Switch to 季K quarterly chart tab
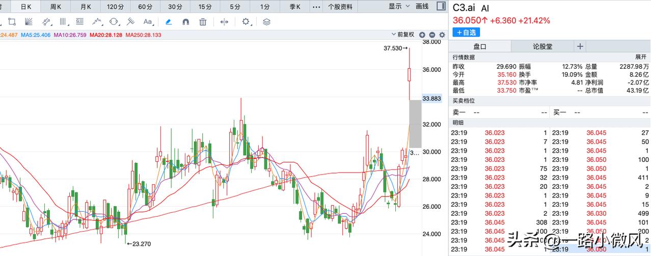This screenshot has height=256, width=651. [x=295, y=7]
